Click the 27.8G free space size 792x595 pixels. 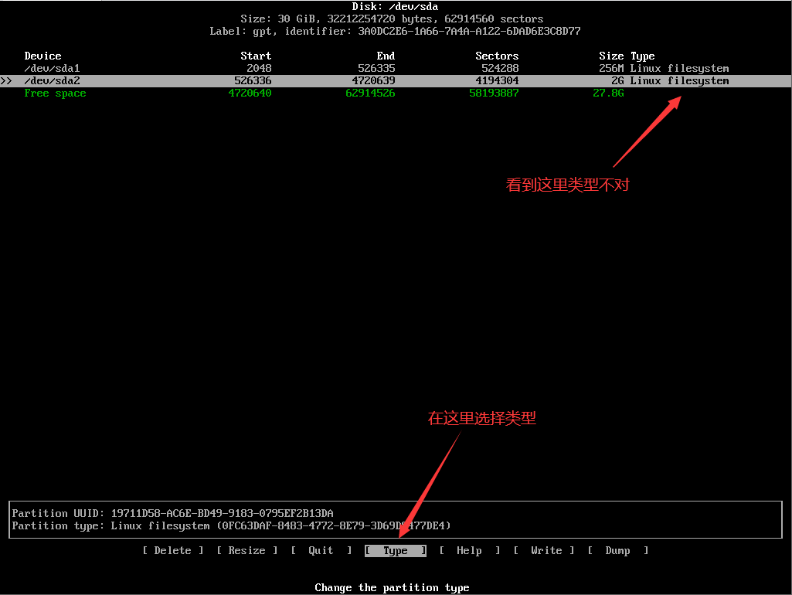(x=608, y=93)
